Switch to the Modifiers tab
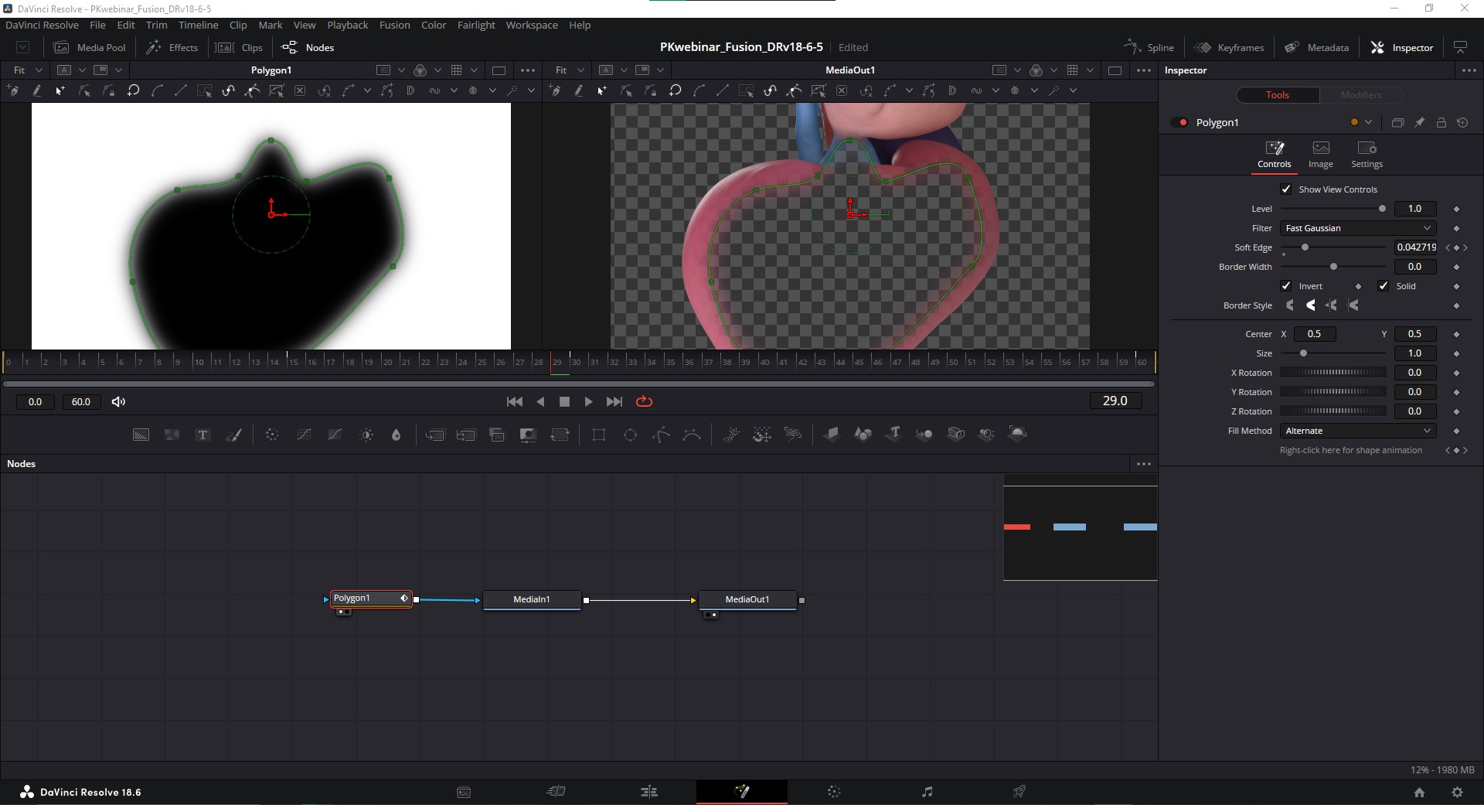 (x=1361, y=95)
